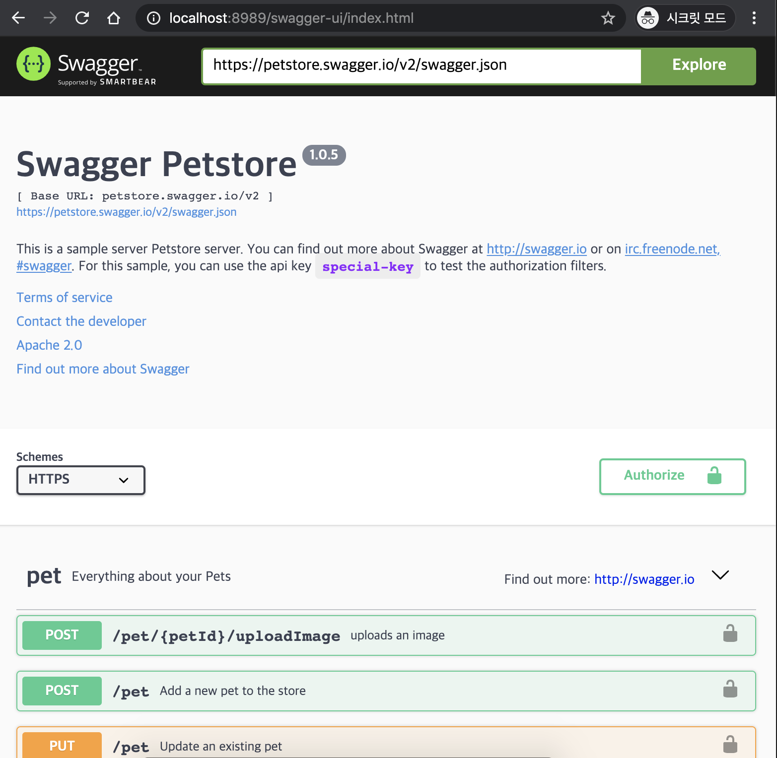Click the browser home icon
This screenshot has width=777, height=758.
tap(114, 18)
